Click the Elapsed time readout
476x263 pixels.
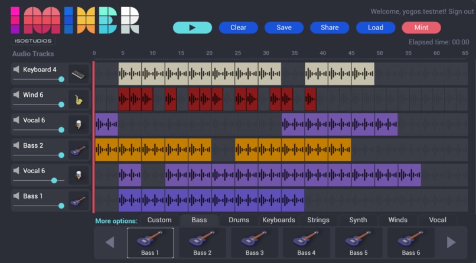[x=439, y=42]
